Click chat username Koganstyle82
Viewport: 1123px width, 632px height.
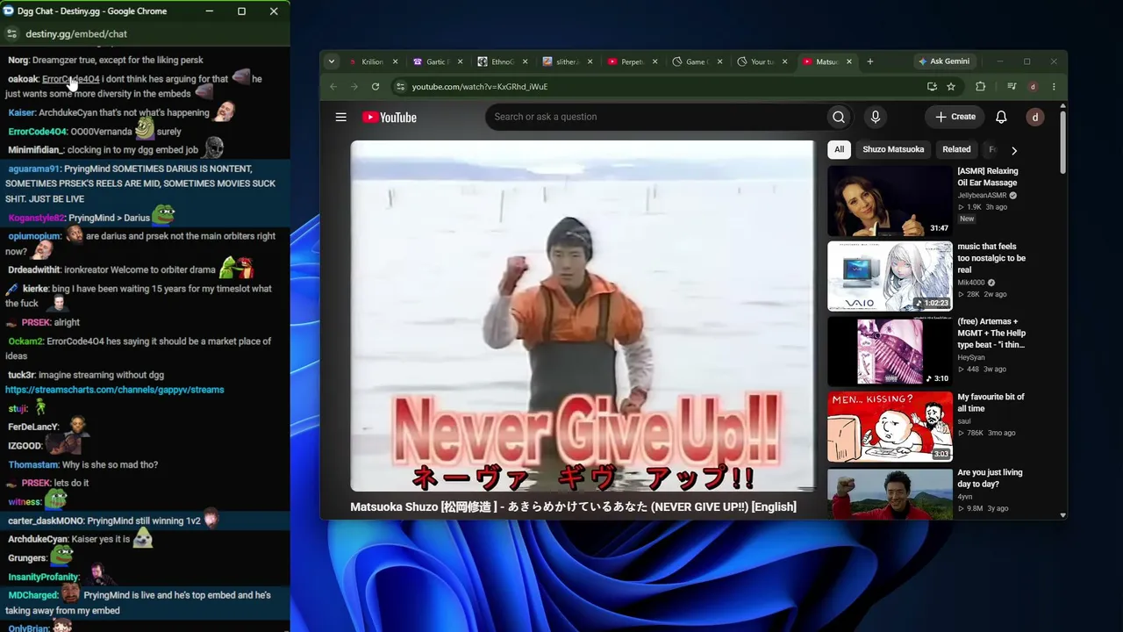click(36, 218)
